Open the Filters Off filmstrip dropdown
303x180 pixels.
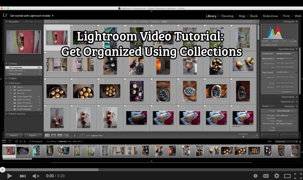point(286,142)
